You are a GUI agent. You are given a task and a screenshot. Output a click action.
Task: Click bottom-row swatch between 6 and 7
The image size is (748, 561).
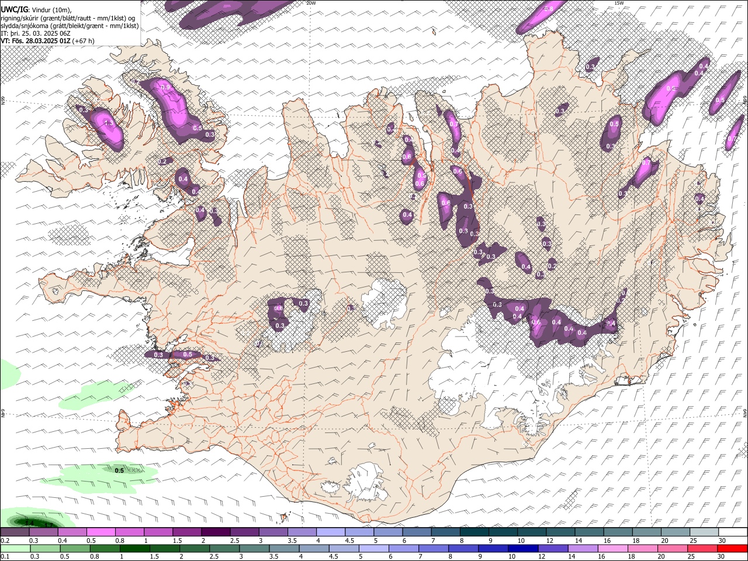[403, 548]
